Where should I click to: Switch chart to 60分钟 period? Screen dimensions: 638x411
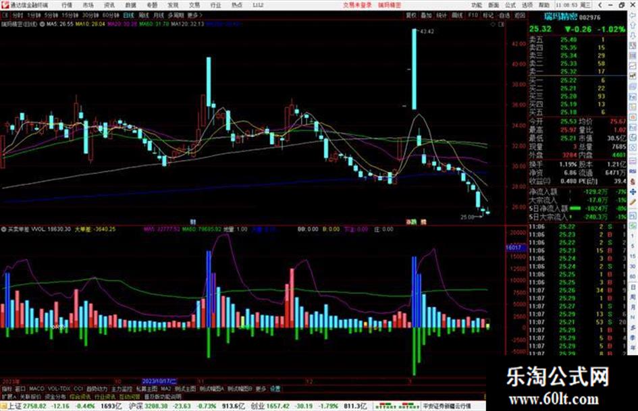point(111,15)
